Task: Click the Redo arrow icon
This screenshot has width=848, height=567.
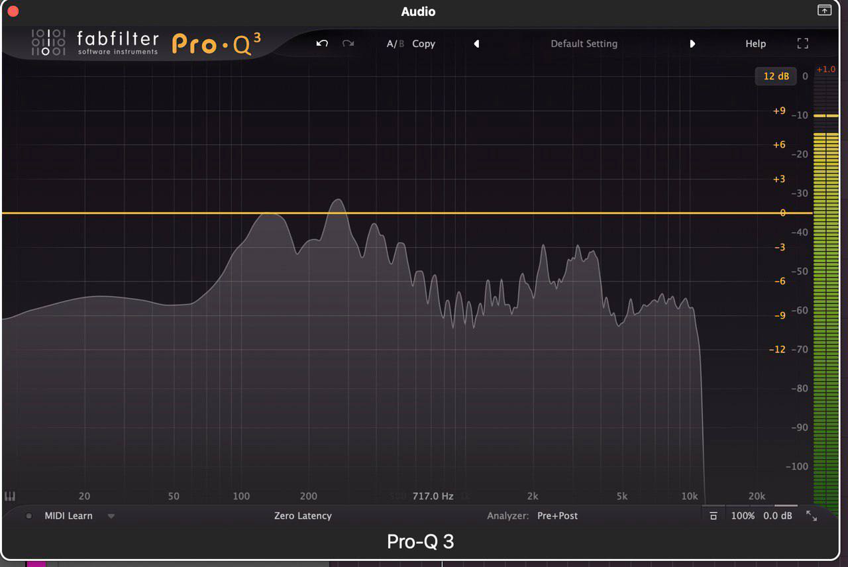Action: pyautogui.click(x=348, y=44)
